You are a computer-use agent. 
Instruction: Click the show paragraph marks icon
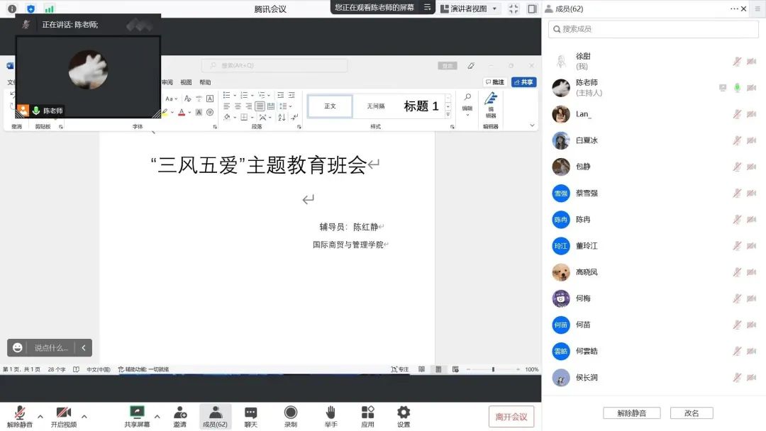(x=294, y=117)
